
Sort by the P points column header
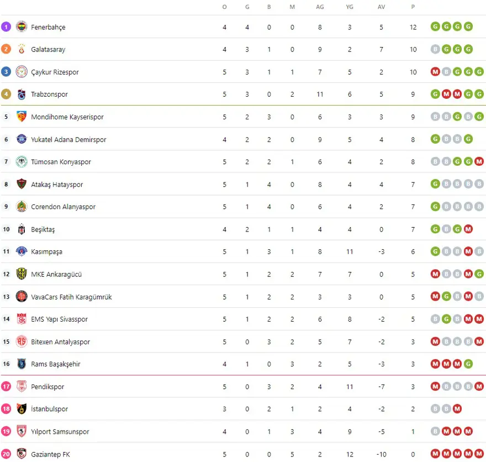pyautogui.click(x=413, y=7)
